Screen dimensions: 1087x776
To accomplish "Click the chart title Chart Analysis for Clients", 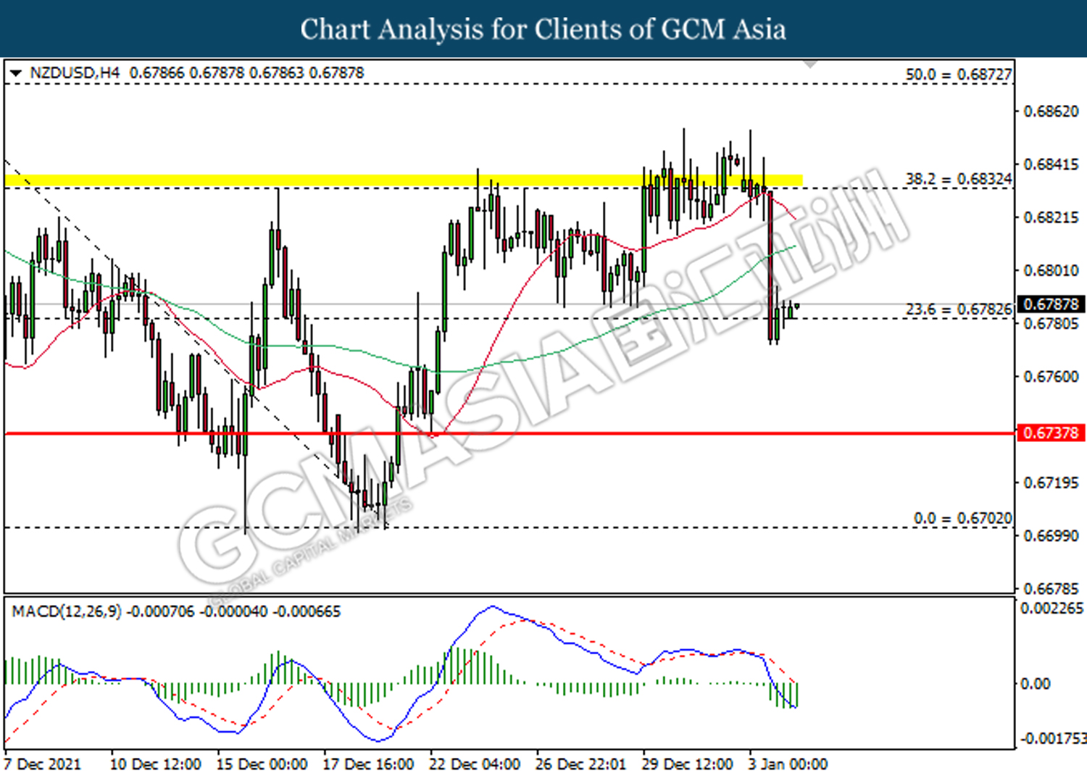I will coord(543,29).
